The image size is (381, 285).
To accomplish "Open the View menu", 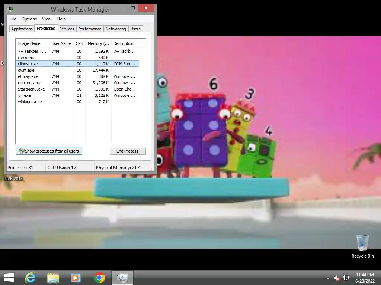I will click(x=47, y=19).
